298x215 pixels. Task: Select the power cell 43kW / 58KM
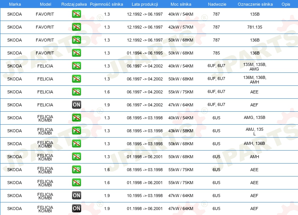coord(181,131)
